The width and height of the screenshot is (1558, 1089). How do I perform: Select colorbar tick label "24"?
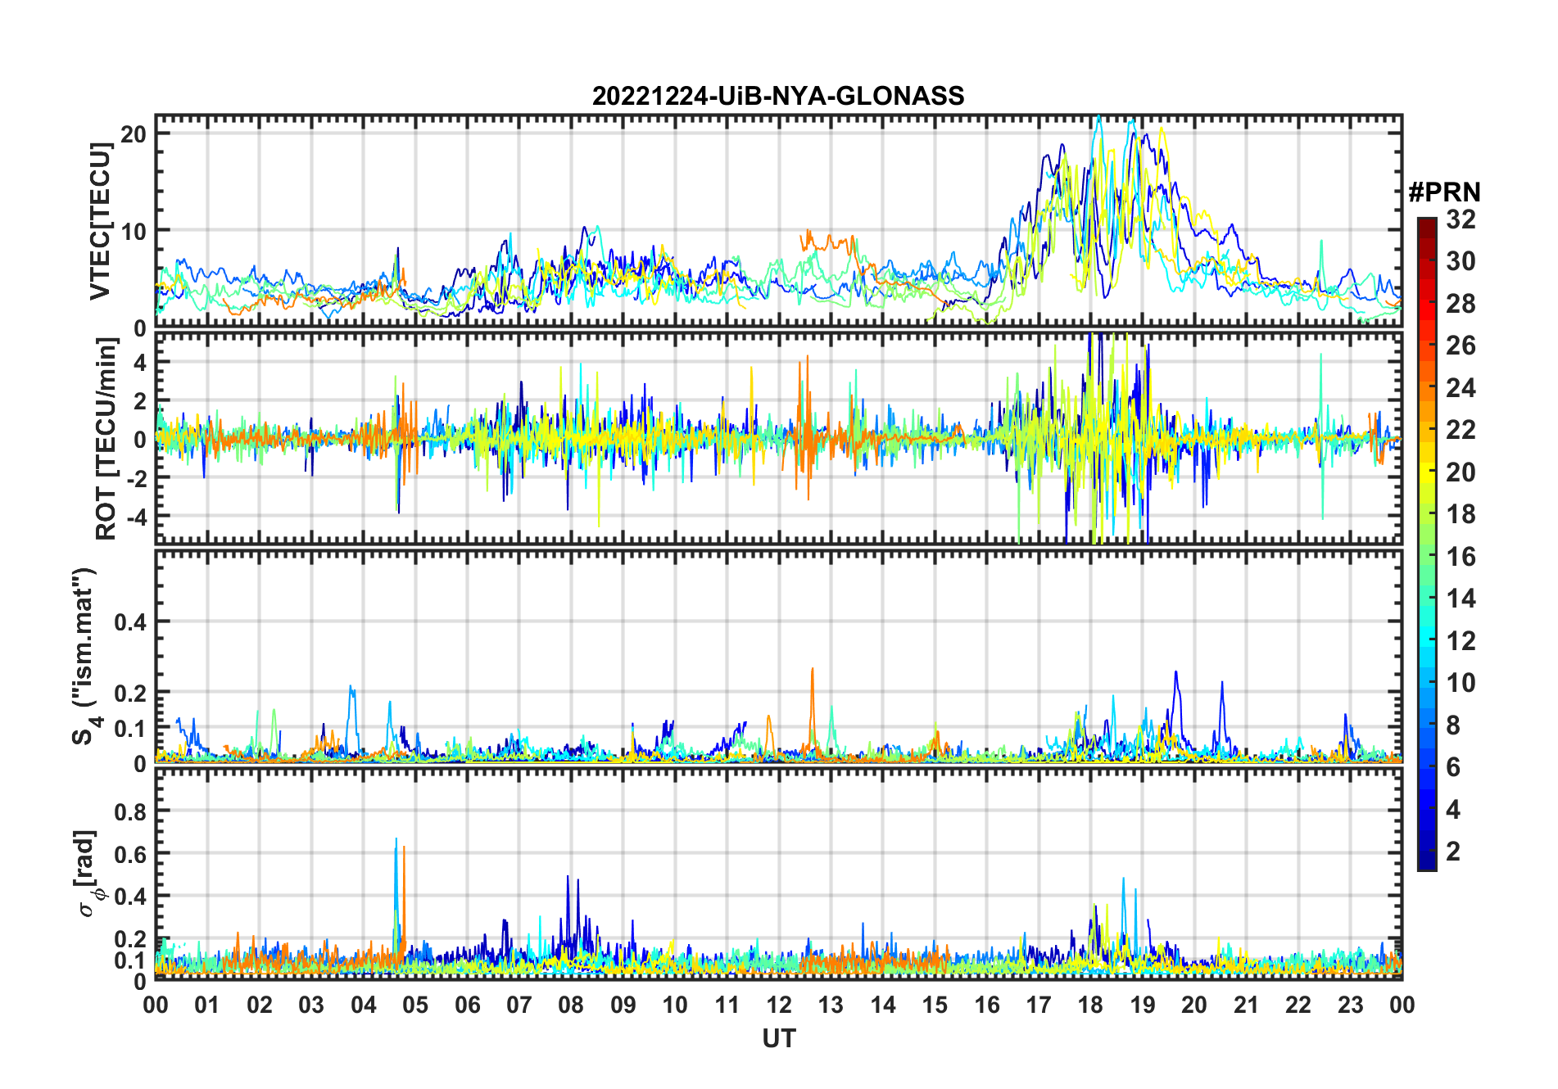[x=1461, y=388]
